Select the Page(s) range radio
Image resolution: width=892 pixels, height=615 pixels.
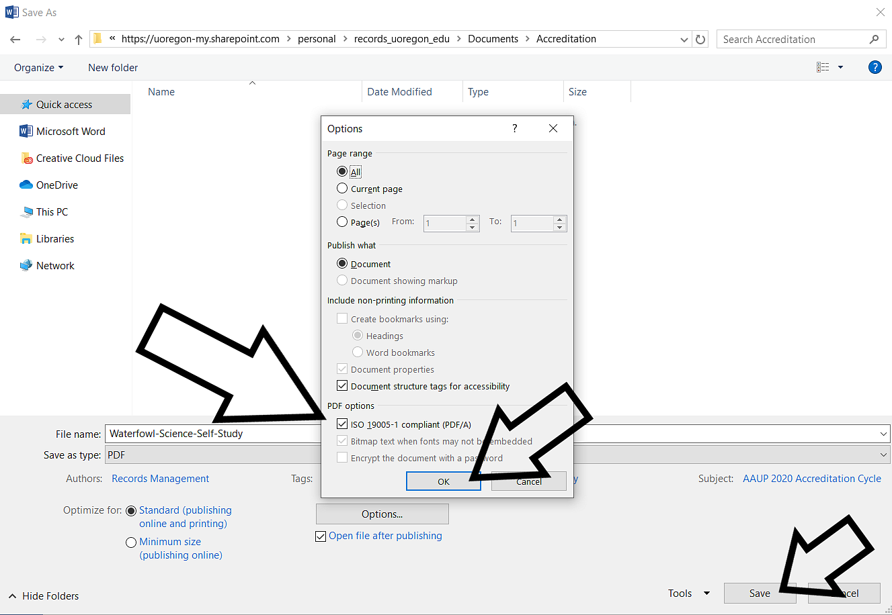tap(342, 222)
